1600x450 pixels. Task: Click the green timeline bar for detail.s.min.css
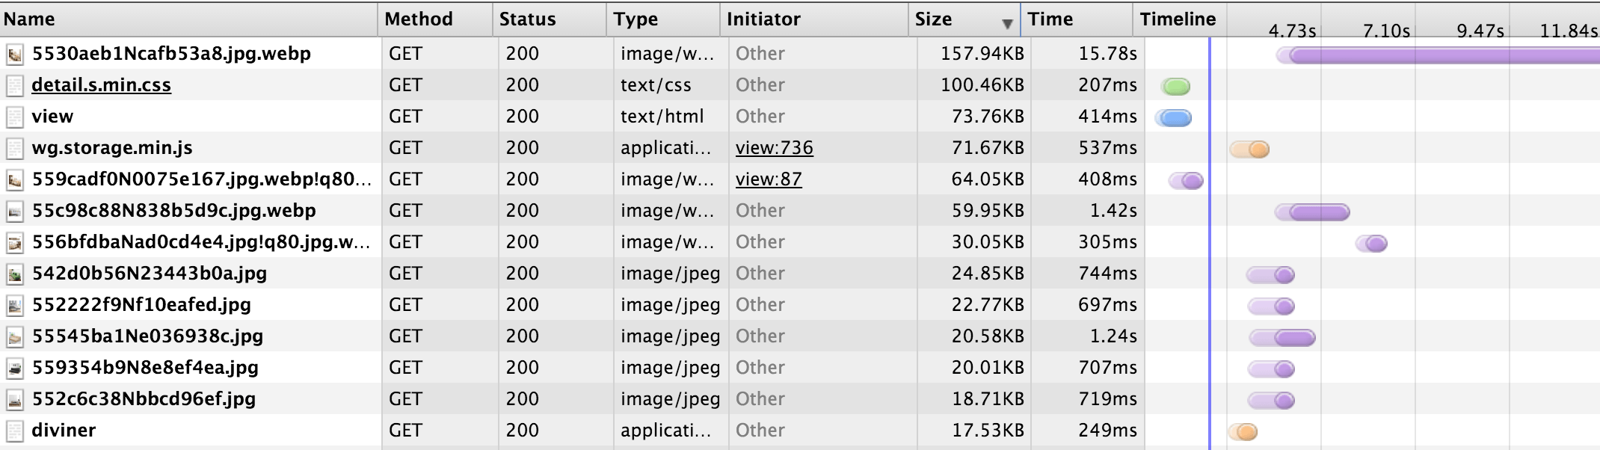pos(1175,87)
